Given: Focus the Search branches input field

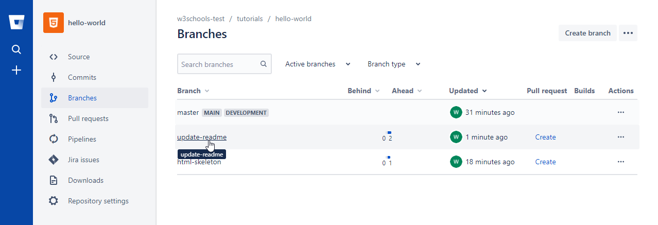Looking at the screenshot, I should pos(218,64).
